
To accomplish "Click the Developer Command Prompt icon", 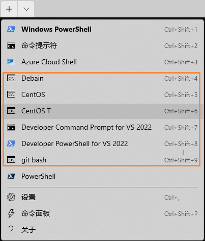I will 11,128.
